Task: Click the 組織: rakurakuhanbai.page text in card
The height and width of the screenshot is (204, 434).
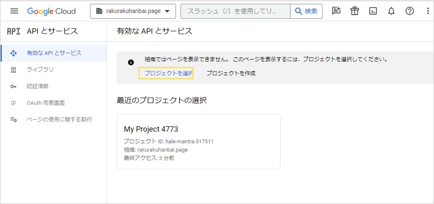Action: coord(156,150)
